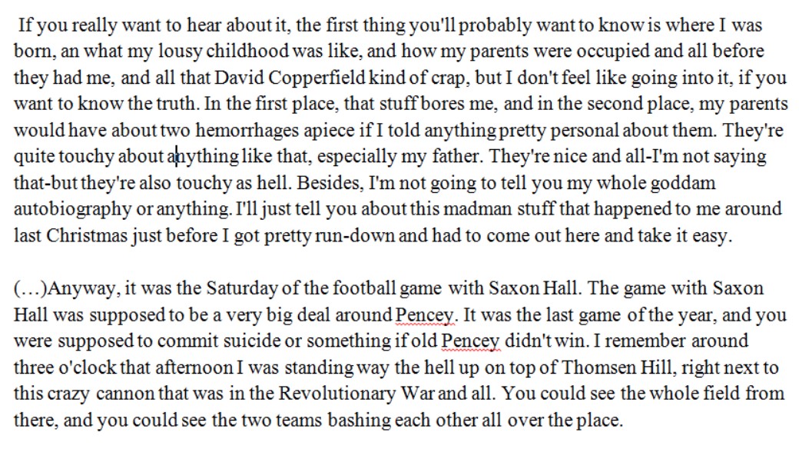
Task: Click the word "autobiography" in the text
Action: tap(72, 209)
